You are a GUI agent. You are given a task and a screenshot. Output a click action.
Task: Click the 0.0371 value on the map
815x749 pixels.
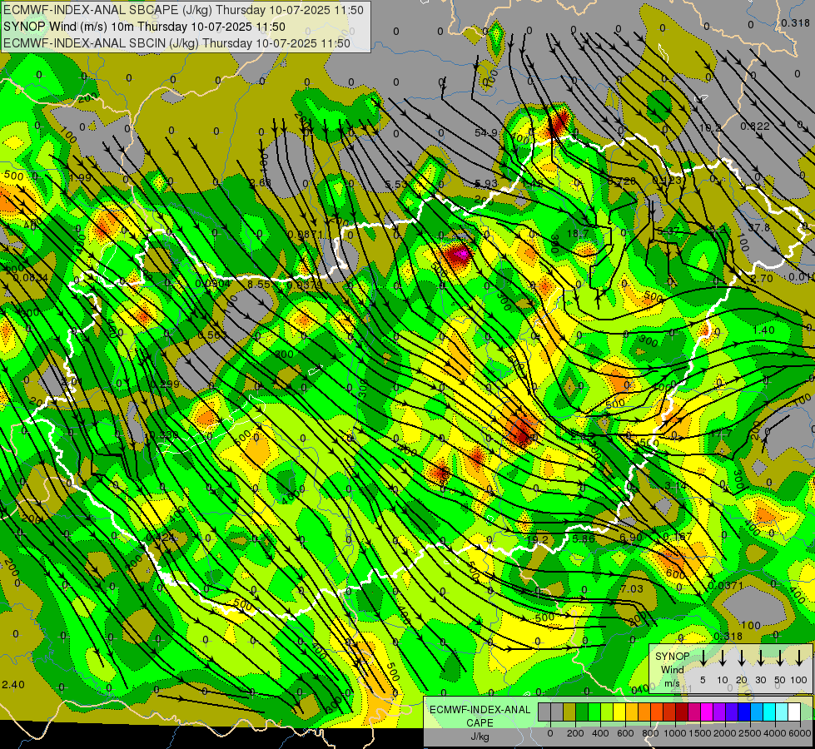tap(726, 586)
